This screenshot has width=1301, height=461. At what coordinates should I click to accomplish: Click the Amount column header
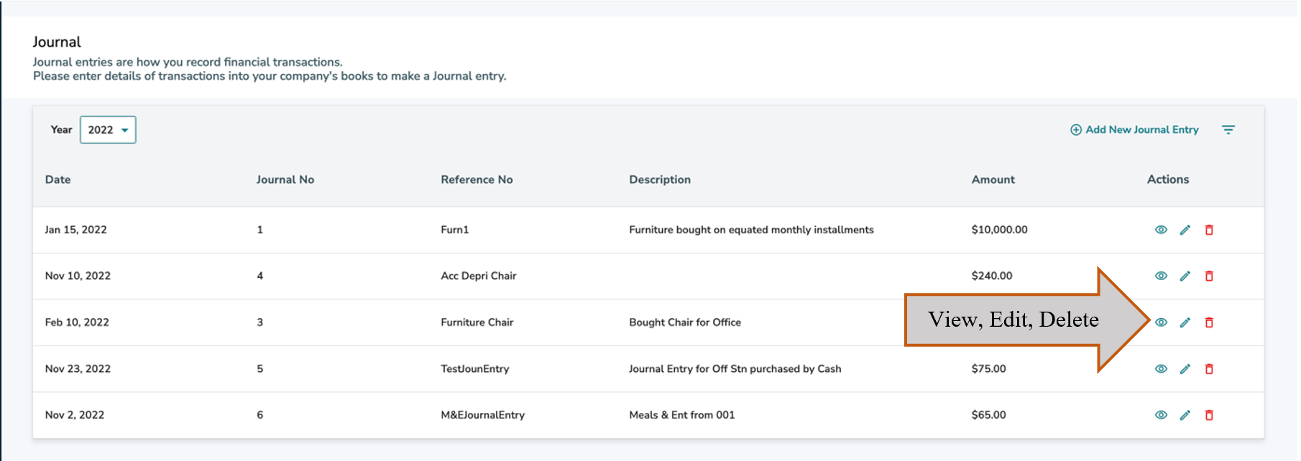click(993, 180)
